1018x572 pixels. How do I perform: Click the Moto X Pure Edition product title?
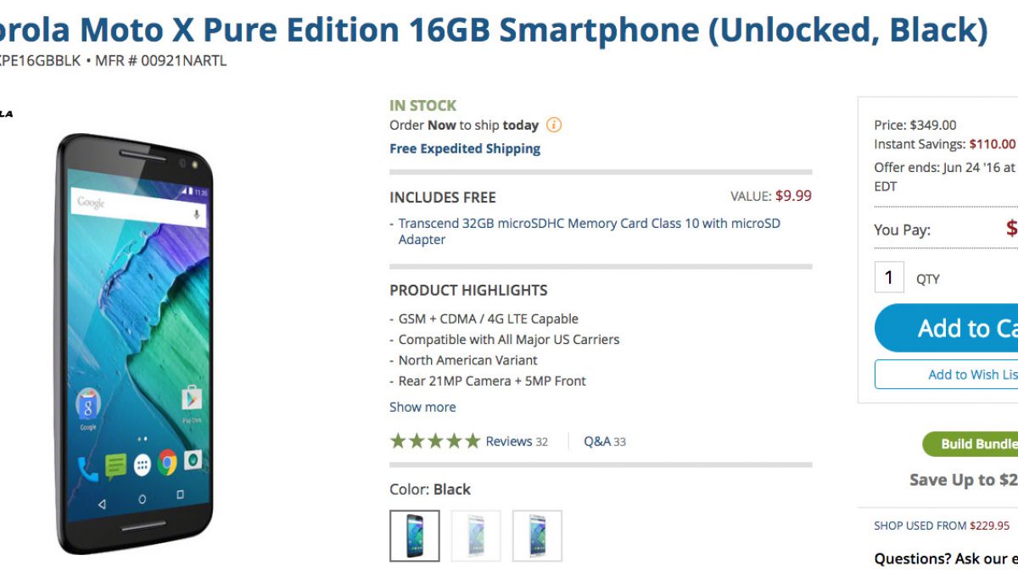point(494,31)
